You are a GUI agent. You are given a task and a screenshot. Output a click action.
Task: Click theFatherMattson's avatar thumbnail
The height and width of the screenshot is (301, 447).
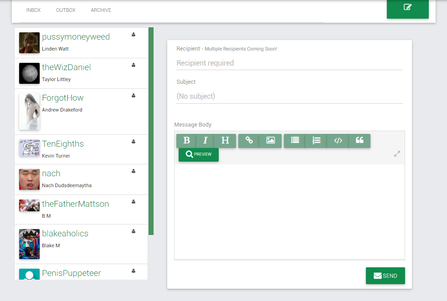[29, 205]
